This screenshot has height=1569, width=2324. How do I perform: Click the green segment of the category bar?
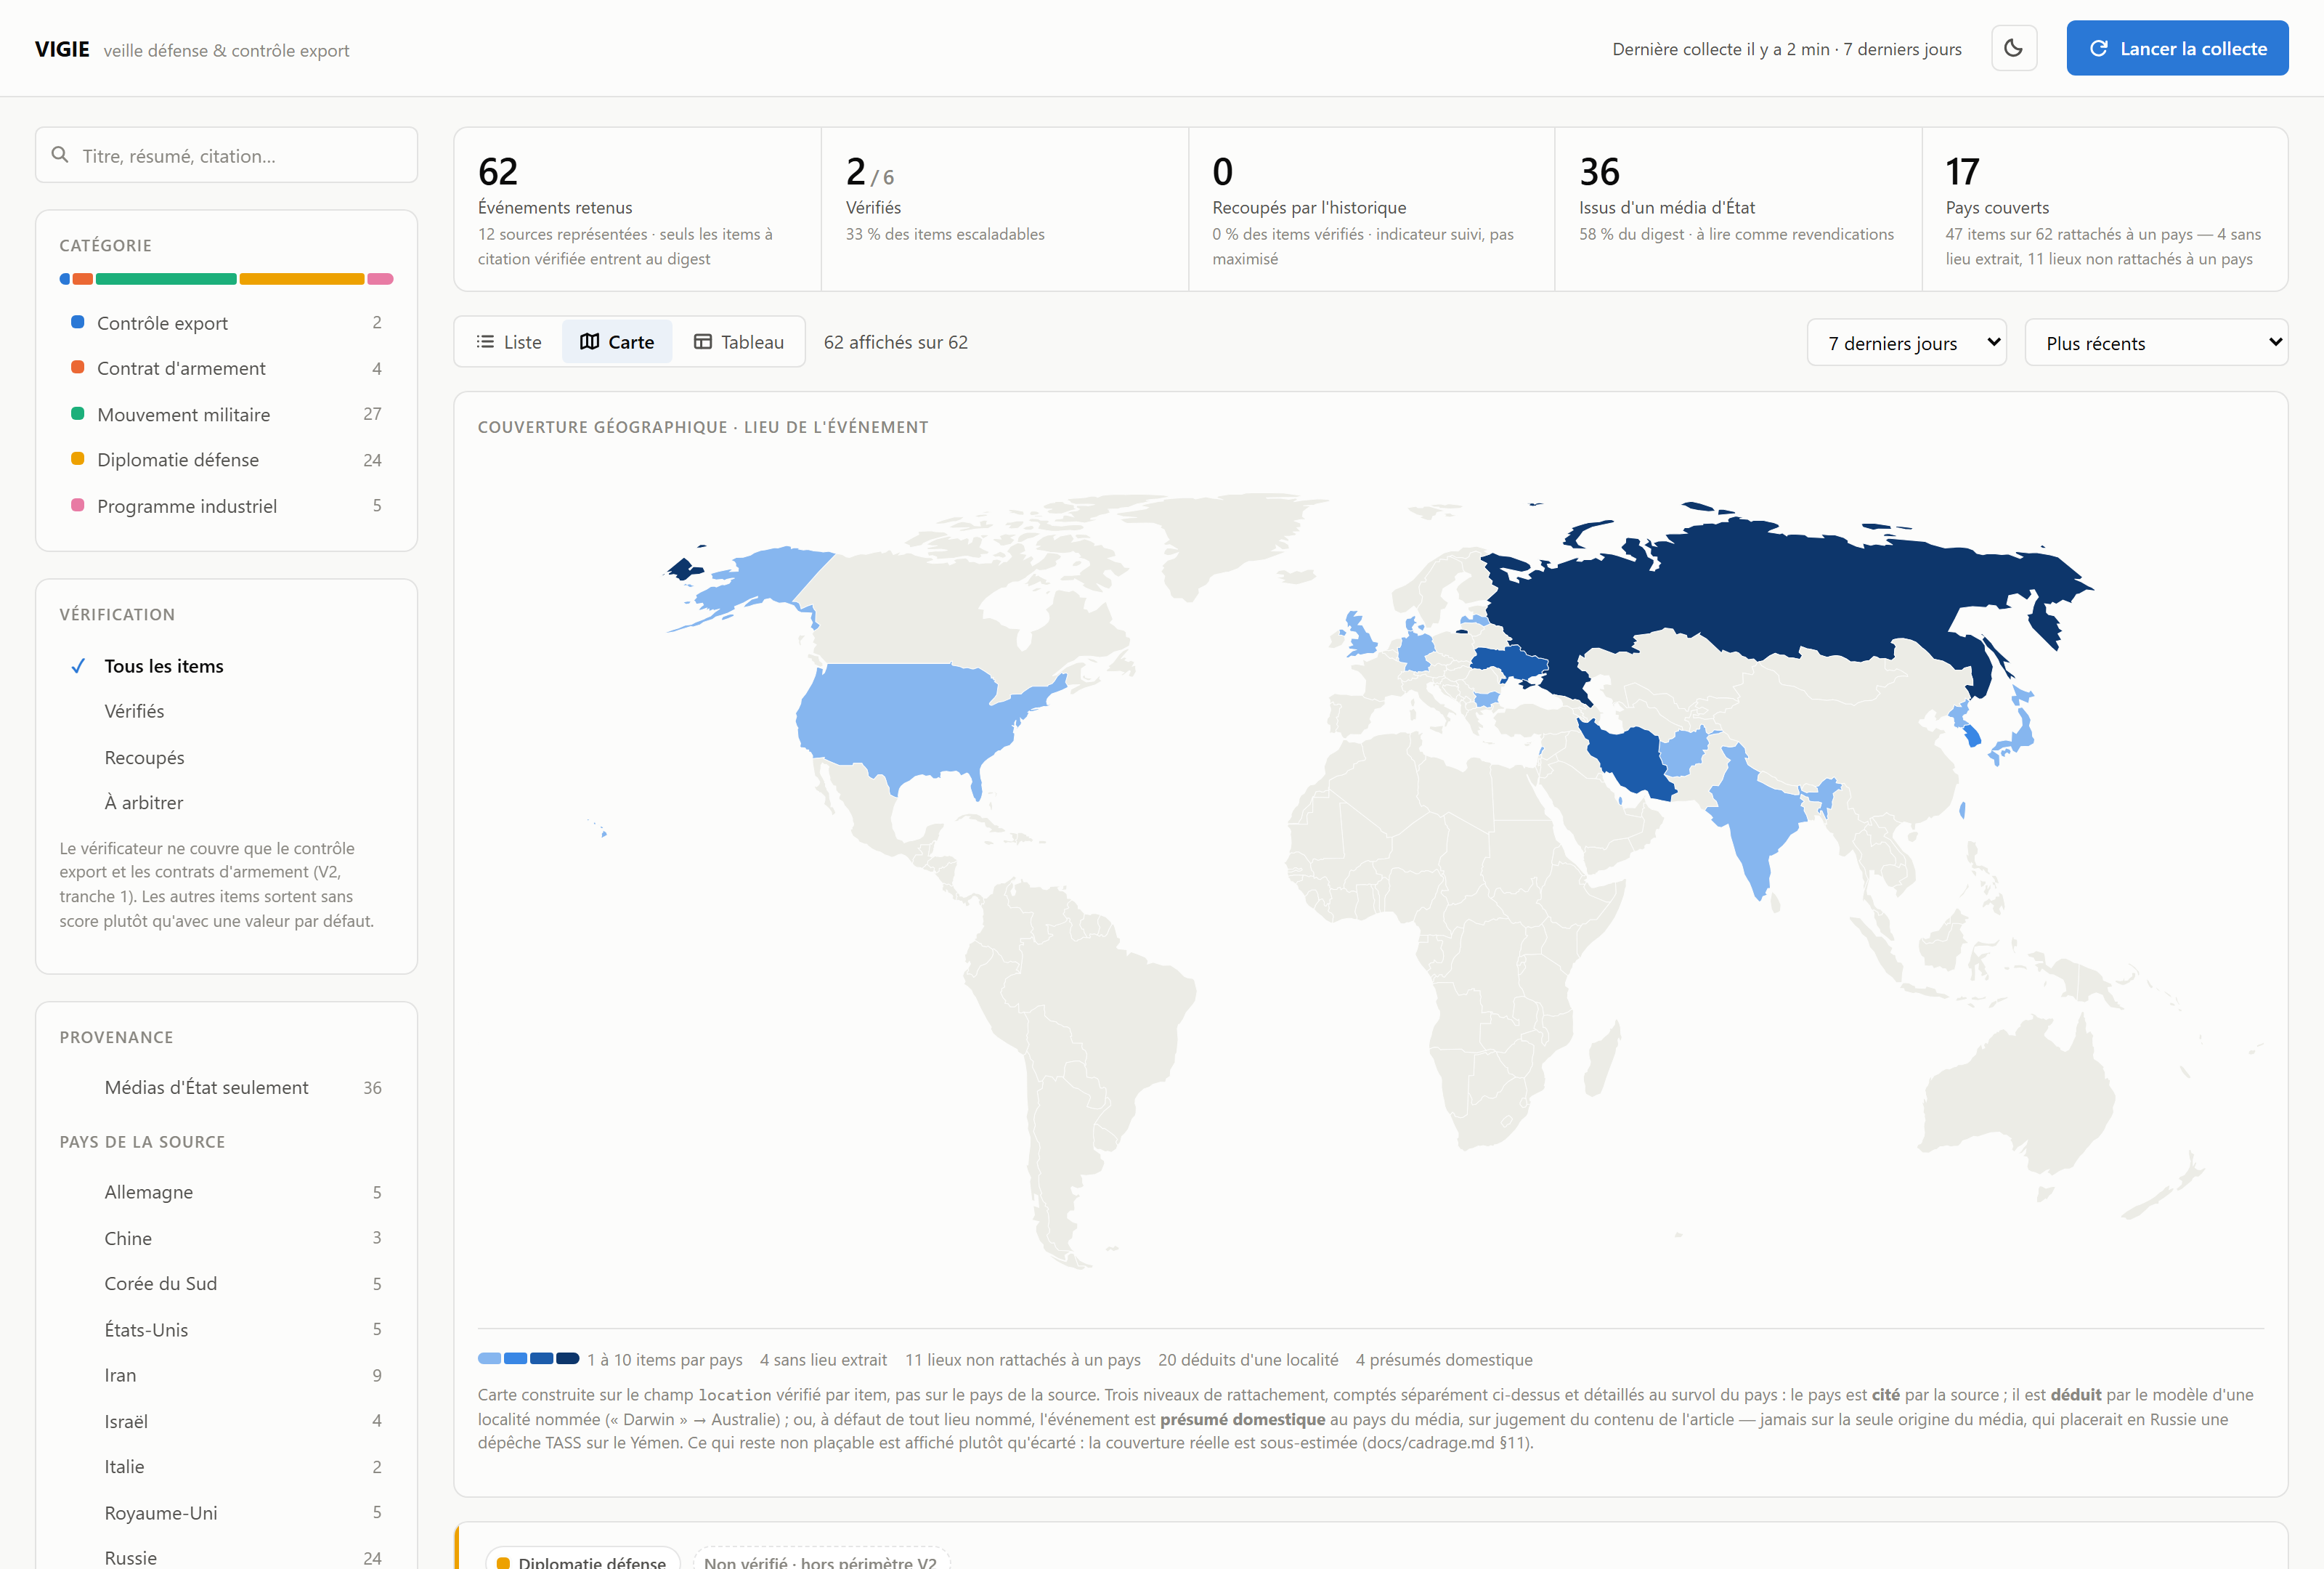coord(166,279)
